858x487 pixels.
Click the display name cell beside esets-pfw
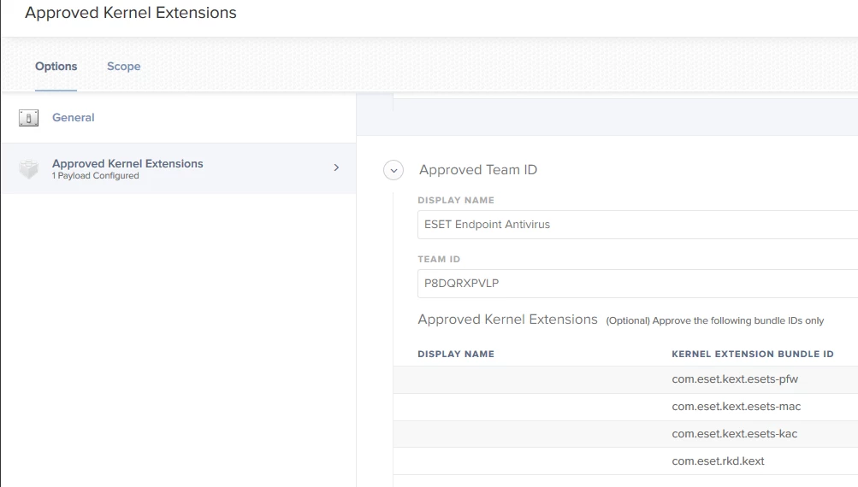530,379
